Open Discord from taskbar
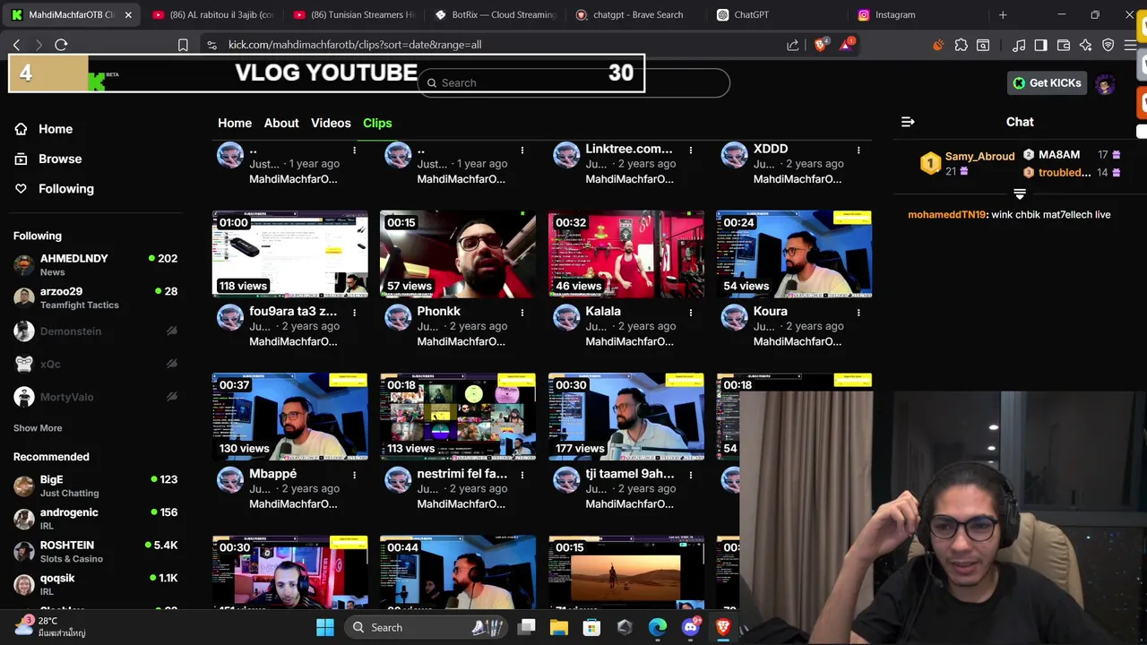 click(690, 627)
